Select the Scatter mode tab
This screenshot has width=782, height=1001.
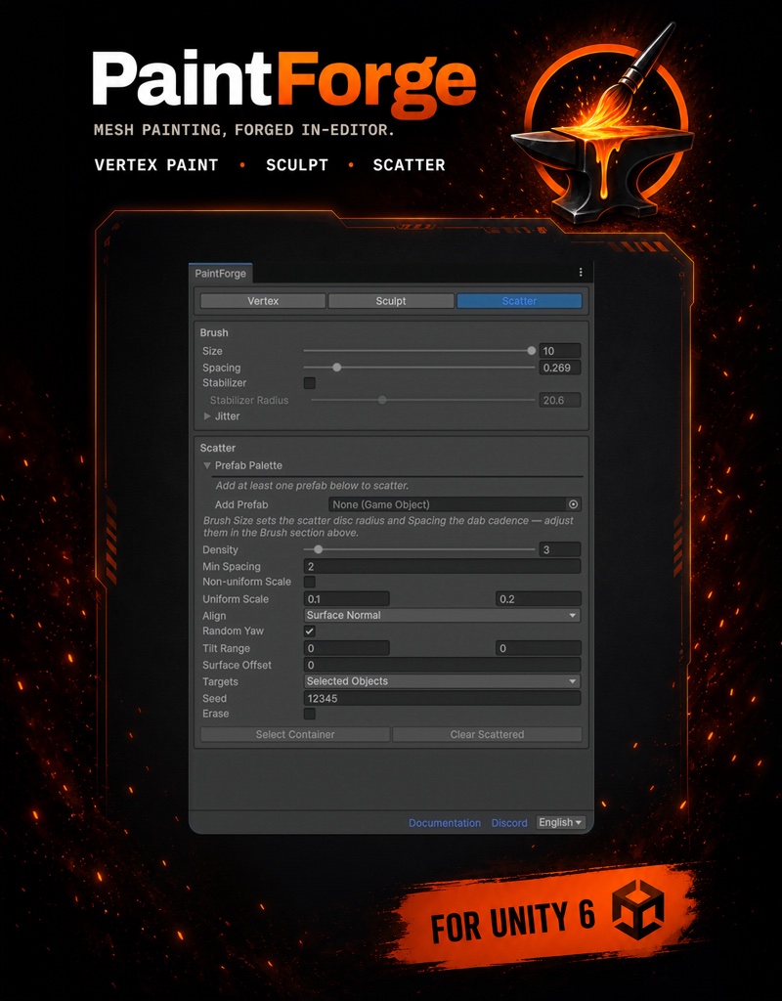click(x=519, y=301)
